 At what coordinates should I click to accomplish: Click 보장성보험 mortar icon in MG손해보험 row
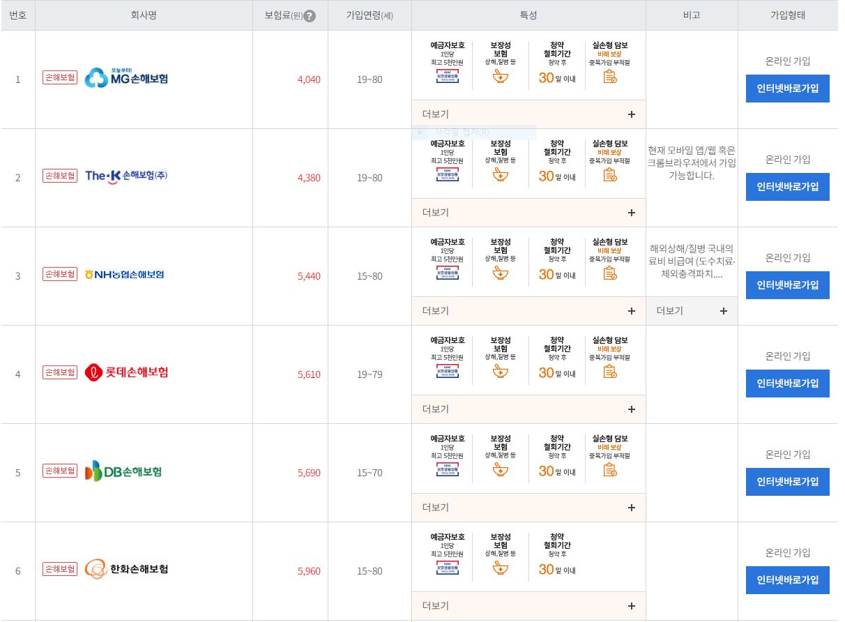[500, 76]
